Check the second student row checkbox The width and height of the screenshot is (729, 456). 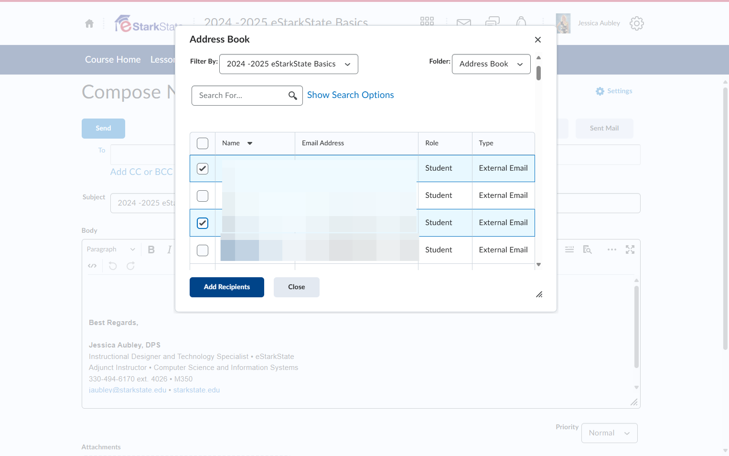pyautogui.click(x=203, y=196)
